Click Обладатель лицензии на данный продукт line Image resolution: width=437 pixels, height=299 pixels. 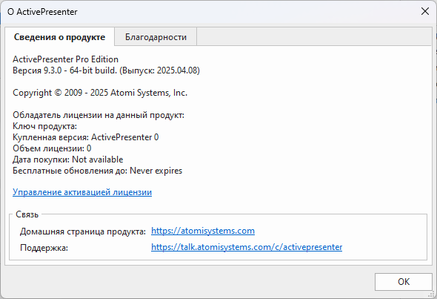pyautogui.click(x=99, y=115)
